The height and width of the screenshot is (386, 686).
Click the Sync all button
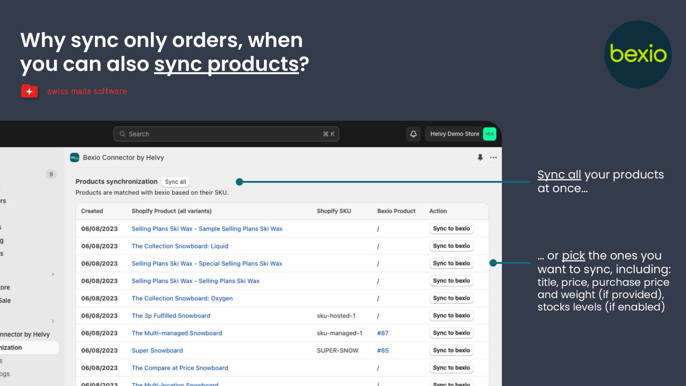click(x=175, y=182)
